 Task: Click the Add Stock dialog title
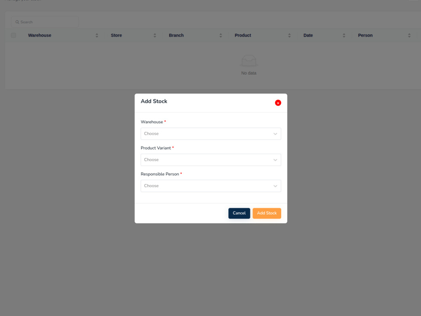[154, 101]
